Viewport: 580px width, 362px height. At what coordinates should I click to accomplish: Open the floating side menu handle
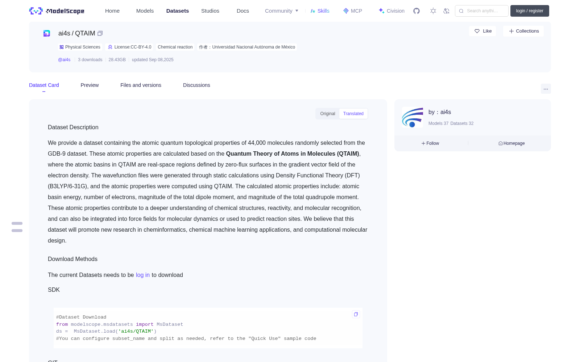click(17, 227)
